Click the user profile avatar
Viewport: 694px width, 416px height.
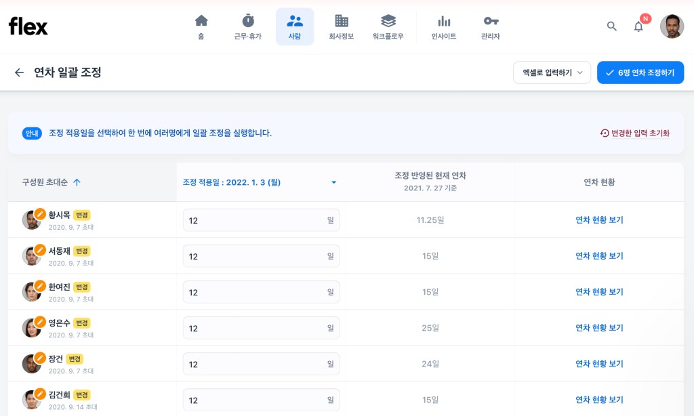672,26
